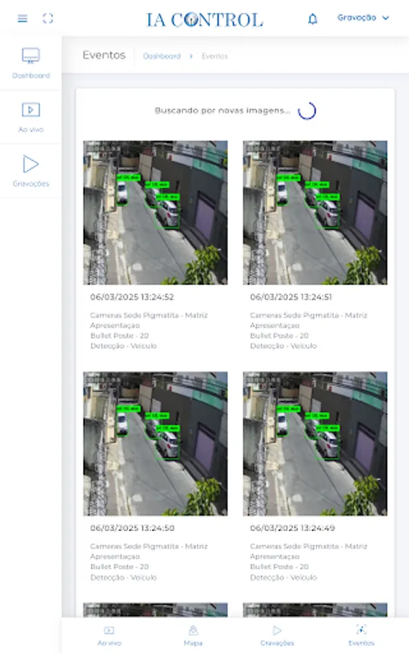Select timestamp 06/03/2025 13:24:49

coord(292,528)
